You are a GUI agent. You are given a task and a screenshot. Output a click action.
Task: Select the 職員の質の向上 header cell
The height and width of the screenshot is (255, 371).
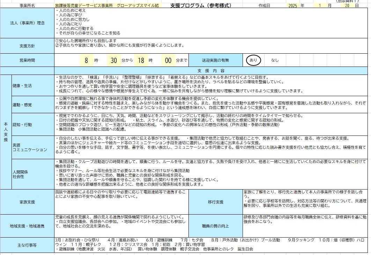coord(216,226)
